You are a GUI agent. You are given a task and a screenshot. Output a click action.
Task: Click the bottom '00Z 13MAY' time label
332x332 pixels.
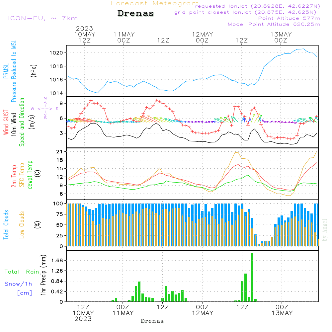[282, 310]
